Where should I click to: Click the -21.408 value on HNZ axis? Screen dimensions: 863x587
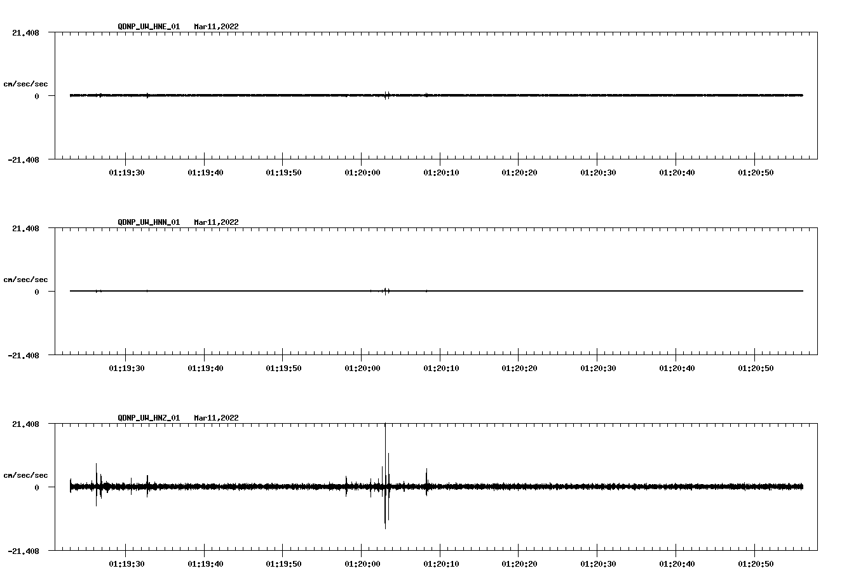coord(24,551)
